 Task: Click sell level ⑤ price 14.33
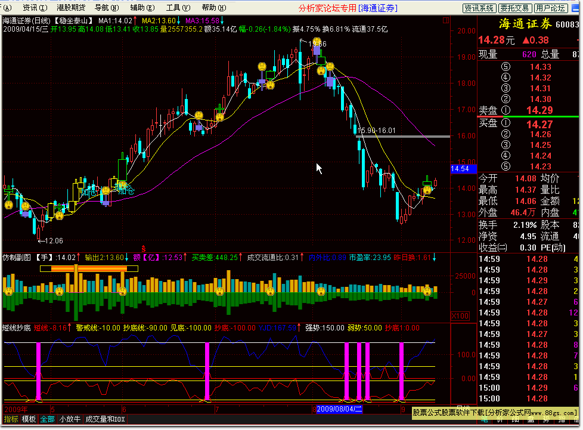540,67
